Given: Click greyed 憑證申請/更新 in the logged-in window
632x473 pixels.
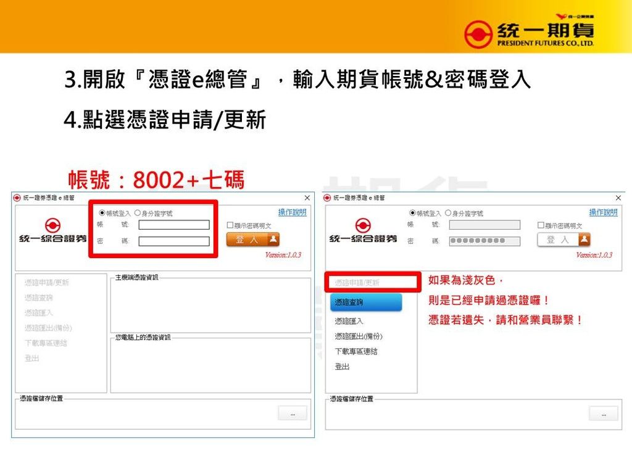Looking at the screenshot, I should (357, 283).
